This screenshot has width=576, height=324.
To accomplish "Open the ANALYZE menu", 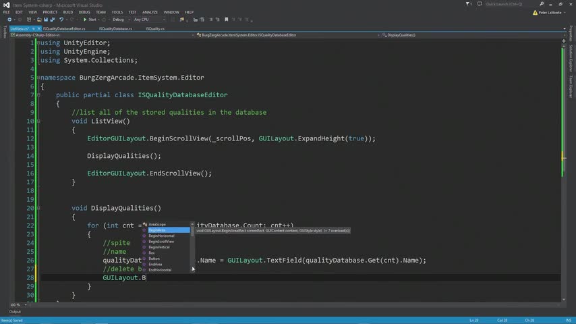I will coord(150,12).
